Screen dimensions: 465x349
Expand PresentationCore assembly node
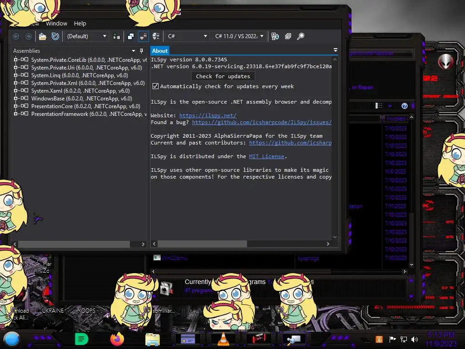point(15,106)
